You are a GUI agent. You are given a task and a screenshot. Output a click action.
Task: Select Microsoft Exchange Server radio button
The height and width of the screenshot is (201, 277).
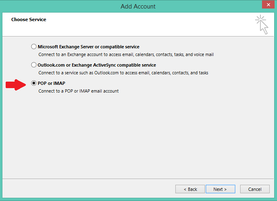point(34,47)
